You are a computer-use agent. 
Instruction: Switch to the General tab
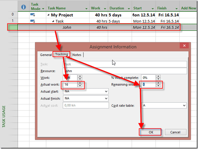(46, 55)
